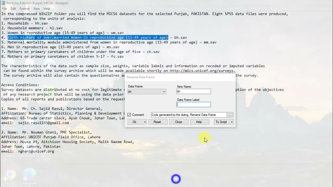This screenshot has width=333, height=187.
Task: Expand the To Script dropdown arrow
Action: [x=232, y=122]
